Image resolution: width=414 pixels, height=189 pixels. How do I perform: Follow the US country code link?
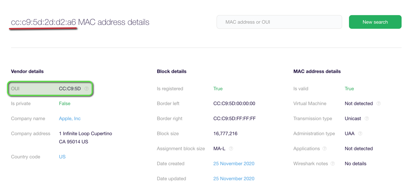(x=62, y=157)
